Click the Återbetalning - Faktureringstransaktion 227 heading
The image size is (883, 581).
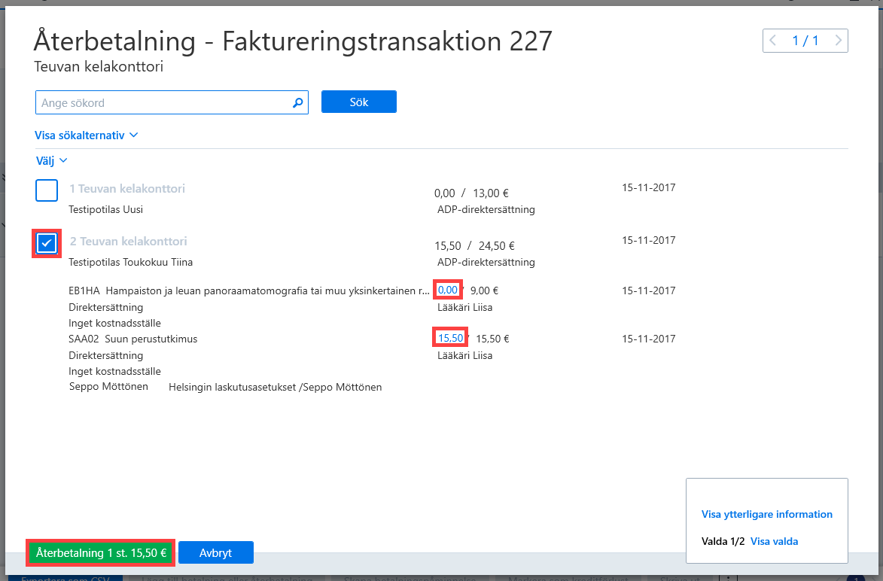click(293, 41)
